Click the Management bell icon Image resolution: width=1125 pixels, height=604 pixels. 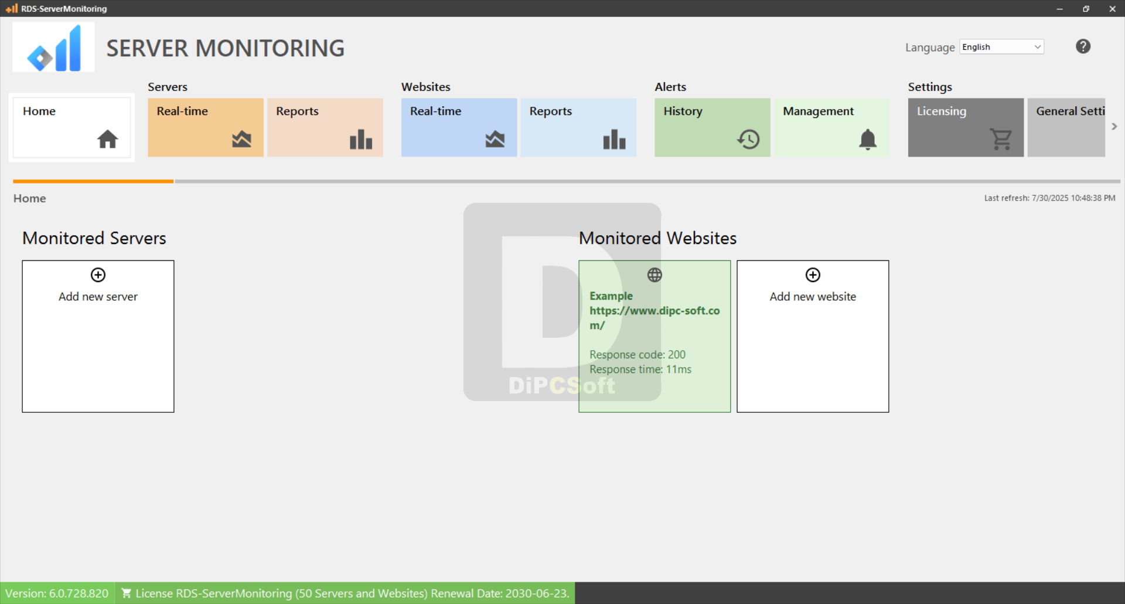[868, 140]
